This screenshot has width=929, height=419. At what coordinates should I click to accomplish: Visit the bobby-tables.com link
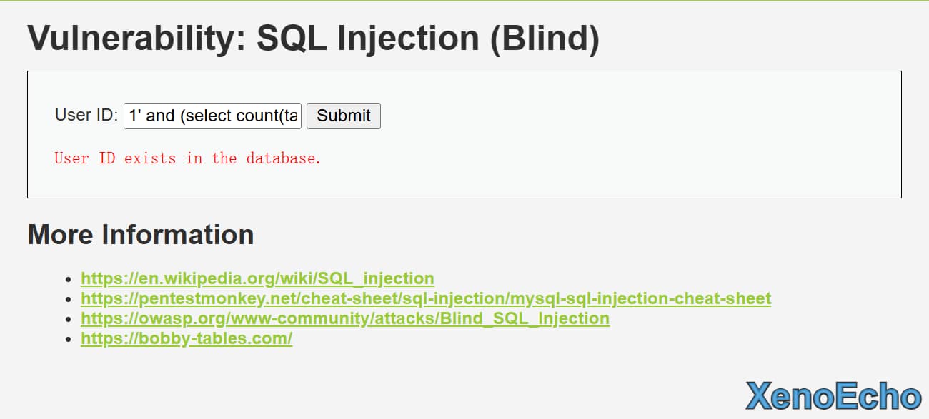(x=187, y=338)
